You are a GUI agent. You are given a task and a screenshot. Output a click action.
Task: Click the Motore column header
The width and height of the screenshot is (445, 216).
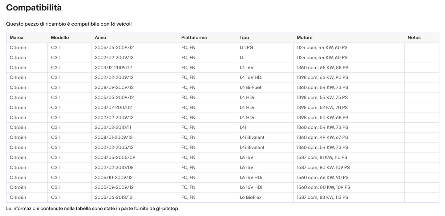[305, 38]
